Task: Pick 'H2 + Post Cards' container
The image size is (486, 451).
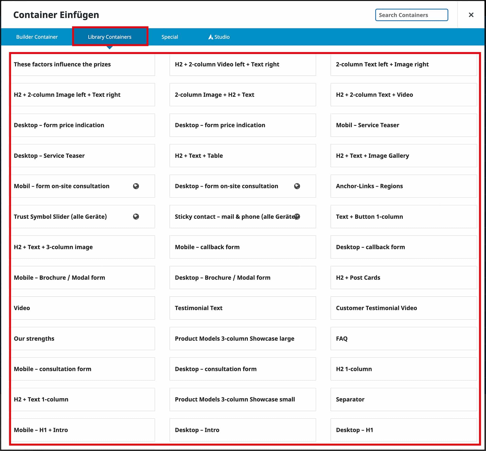Action: [x=404, y=278]
